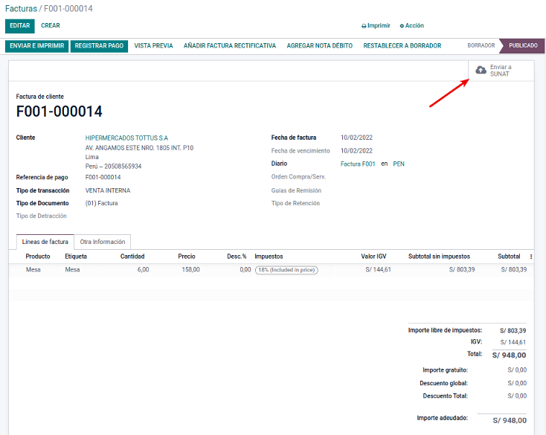The width and height of the screenshot is (546, 435).
Task: Open the Imprimir dropdown menu
Action: coord(378,26)
